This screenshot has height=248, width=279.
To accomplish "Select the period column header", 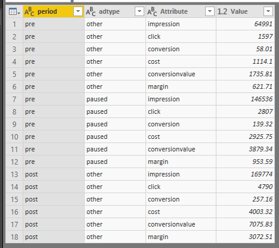I will 54,11.
